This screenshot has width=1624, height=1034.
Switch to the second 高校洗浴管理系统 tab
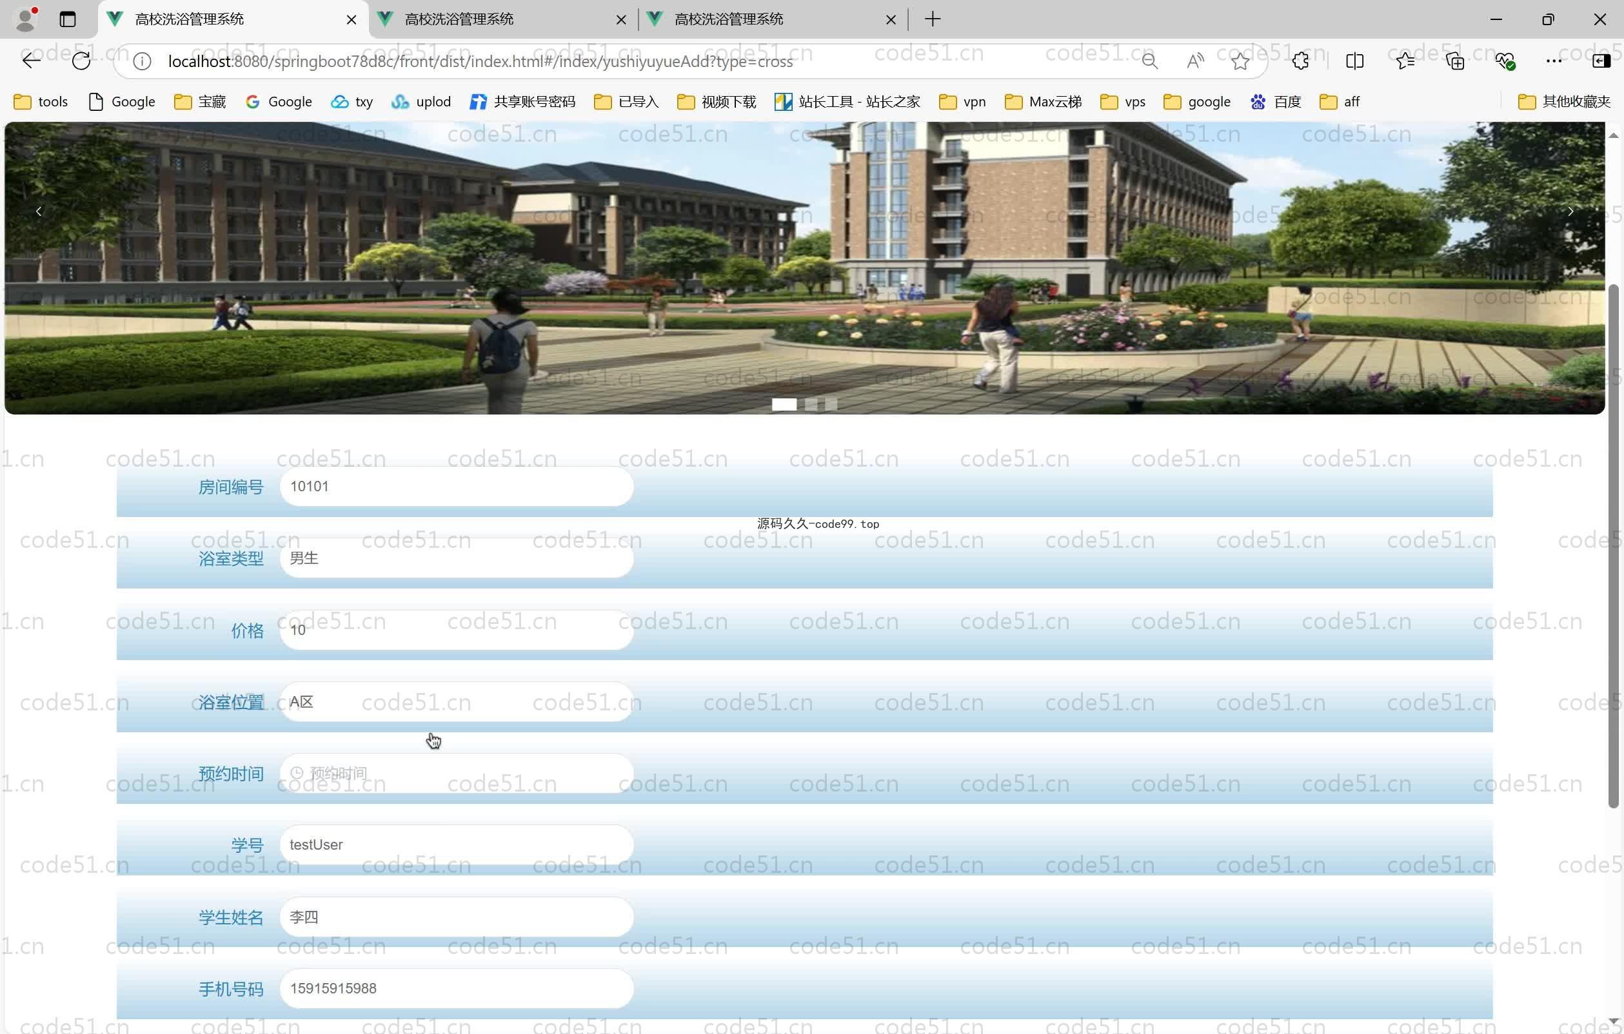(502, 19)
